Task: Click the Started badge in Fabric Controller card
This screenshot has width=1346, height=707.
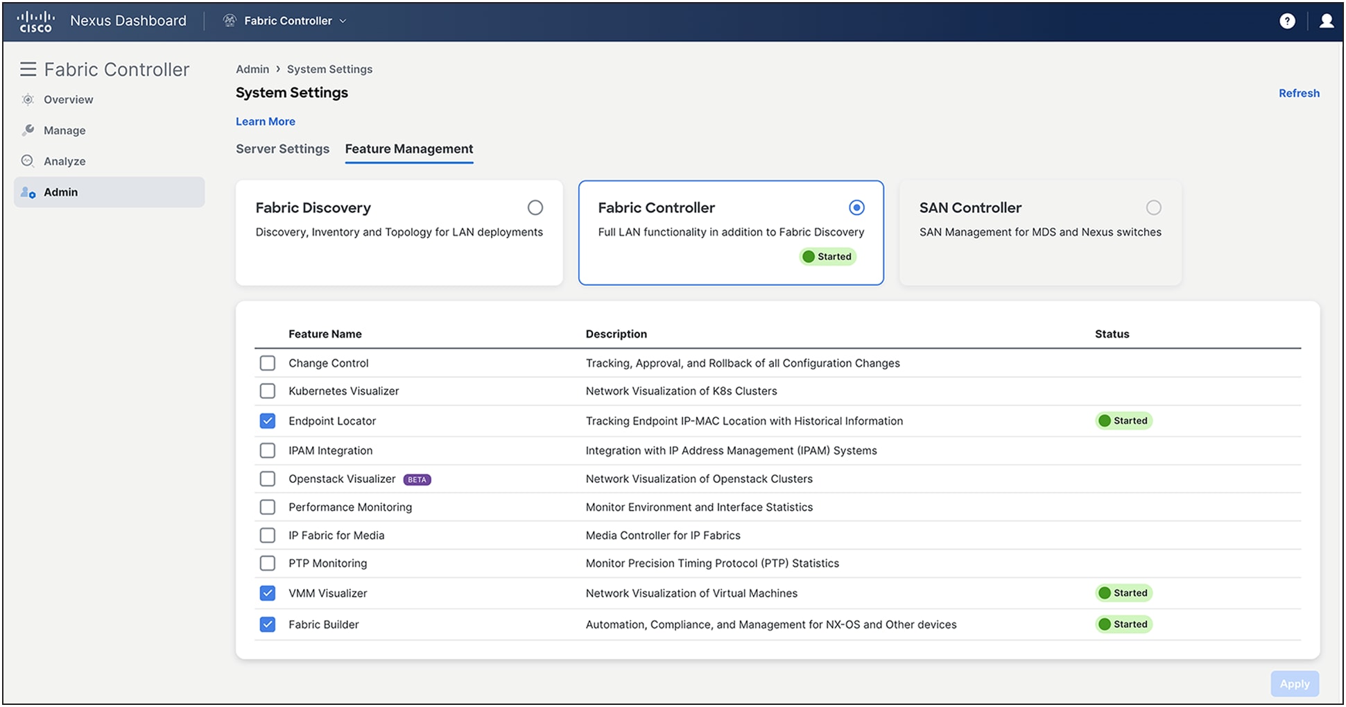Action: 827,257
